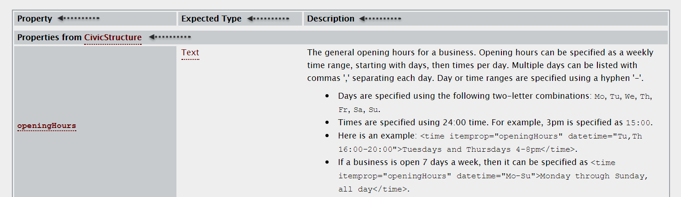
Task: Select the Description column header label
Action: coord(330,19)
